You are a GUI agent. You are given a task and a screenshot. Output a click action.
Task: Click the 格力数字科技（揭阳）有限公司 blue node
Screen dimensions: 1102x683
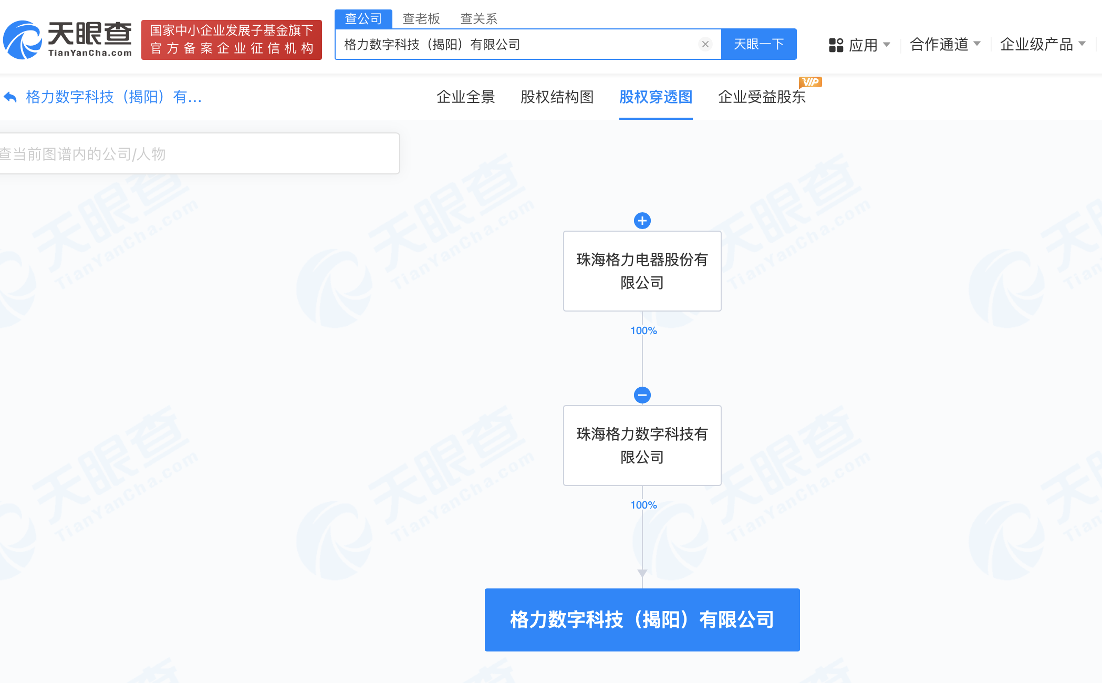click(x=642, y=620)
